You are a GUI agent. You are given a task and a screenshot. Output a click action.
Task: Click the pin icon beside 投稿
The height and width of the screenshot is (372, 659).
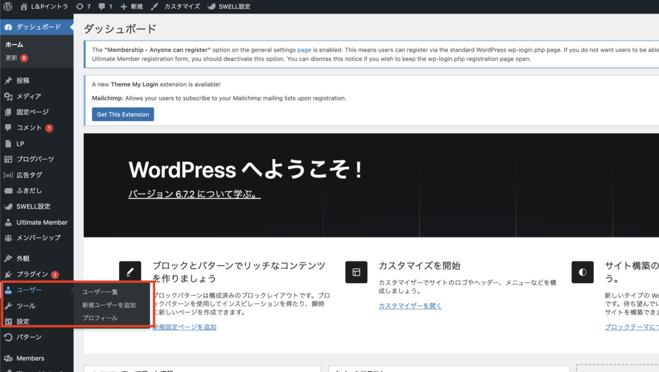tap(8, 80)
